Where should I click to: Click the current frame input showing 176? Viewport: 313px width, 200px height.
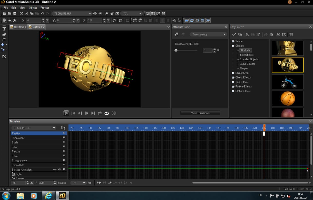coord(18,183)
